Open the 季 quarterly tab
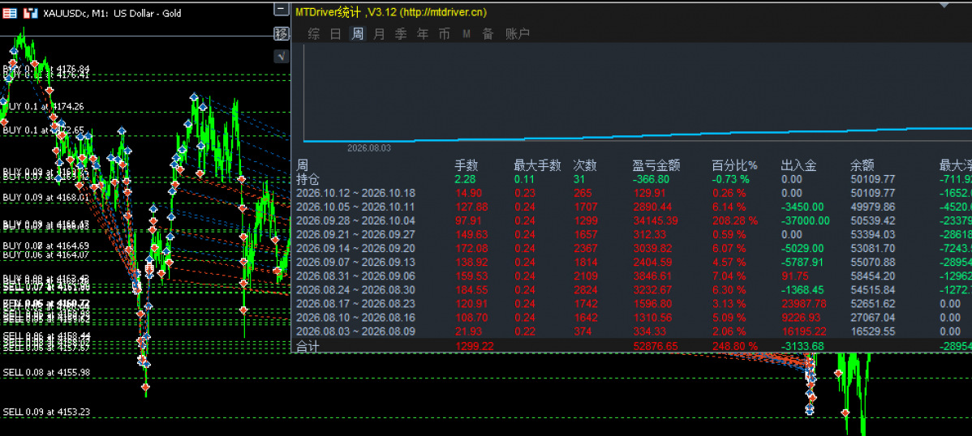 tap(401, 34)
